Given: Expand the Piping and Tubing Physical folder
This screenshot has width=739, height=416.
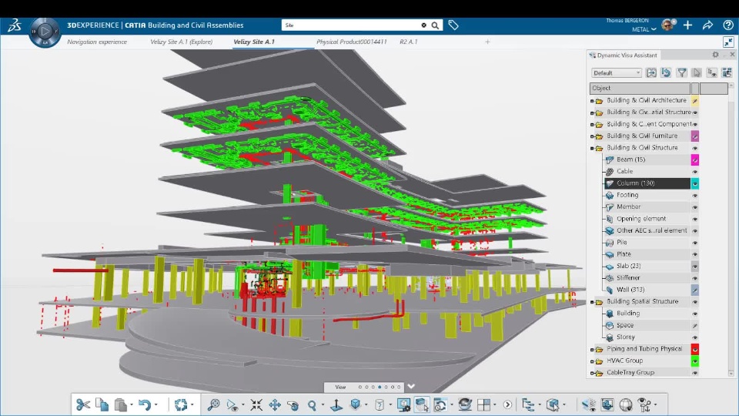Looking at the screenshot, I should pos(592,350).
